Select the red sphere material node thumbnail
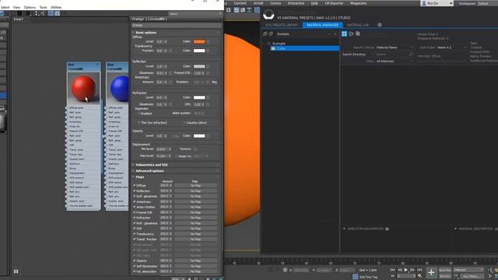The width and height of the screenshot is (498, 280). click(x=83, y=88)
